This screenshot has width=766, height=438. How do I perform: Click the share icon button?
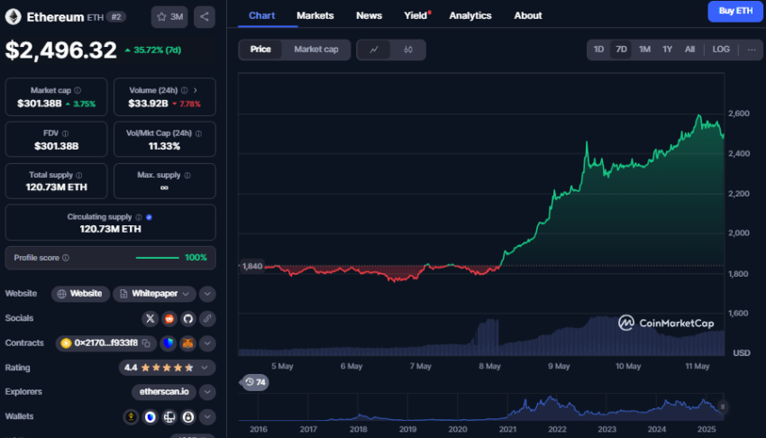[x=205, y=16]
